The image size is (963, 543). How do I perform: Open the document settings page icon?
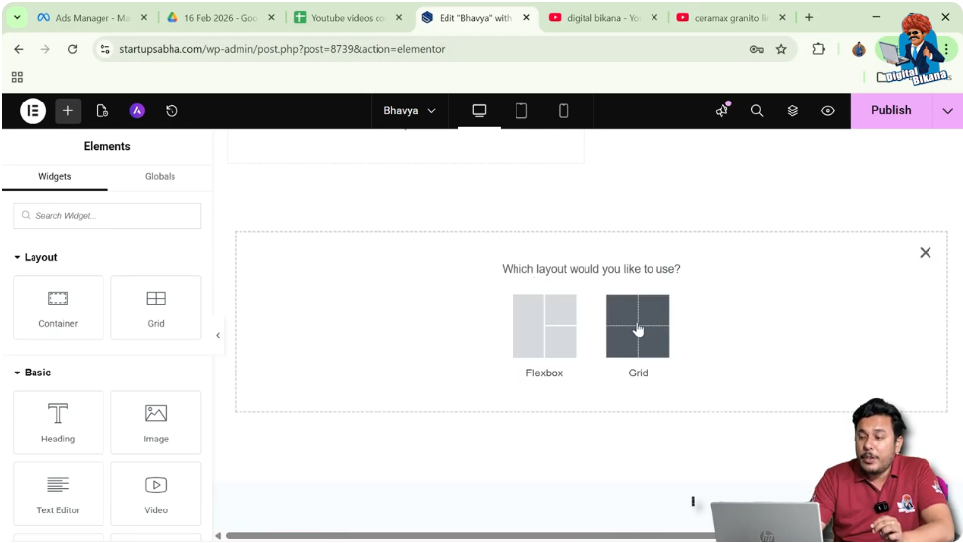[103, 111]
